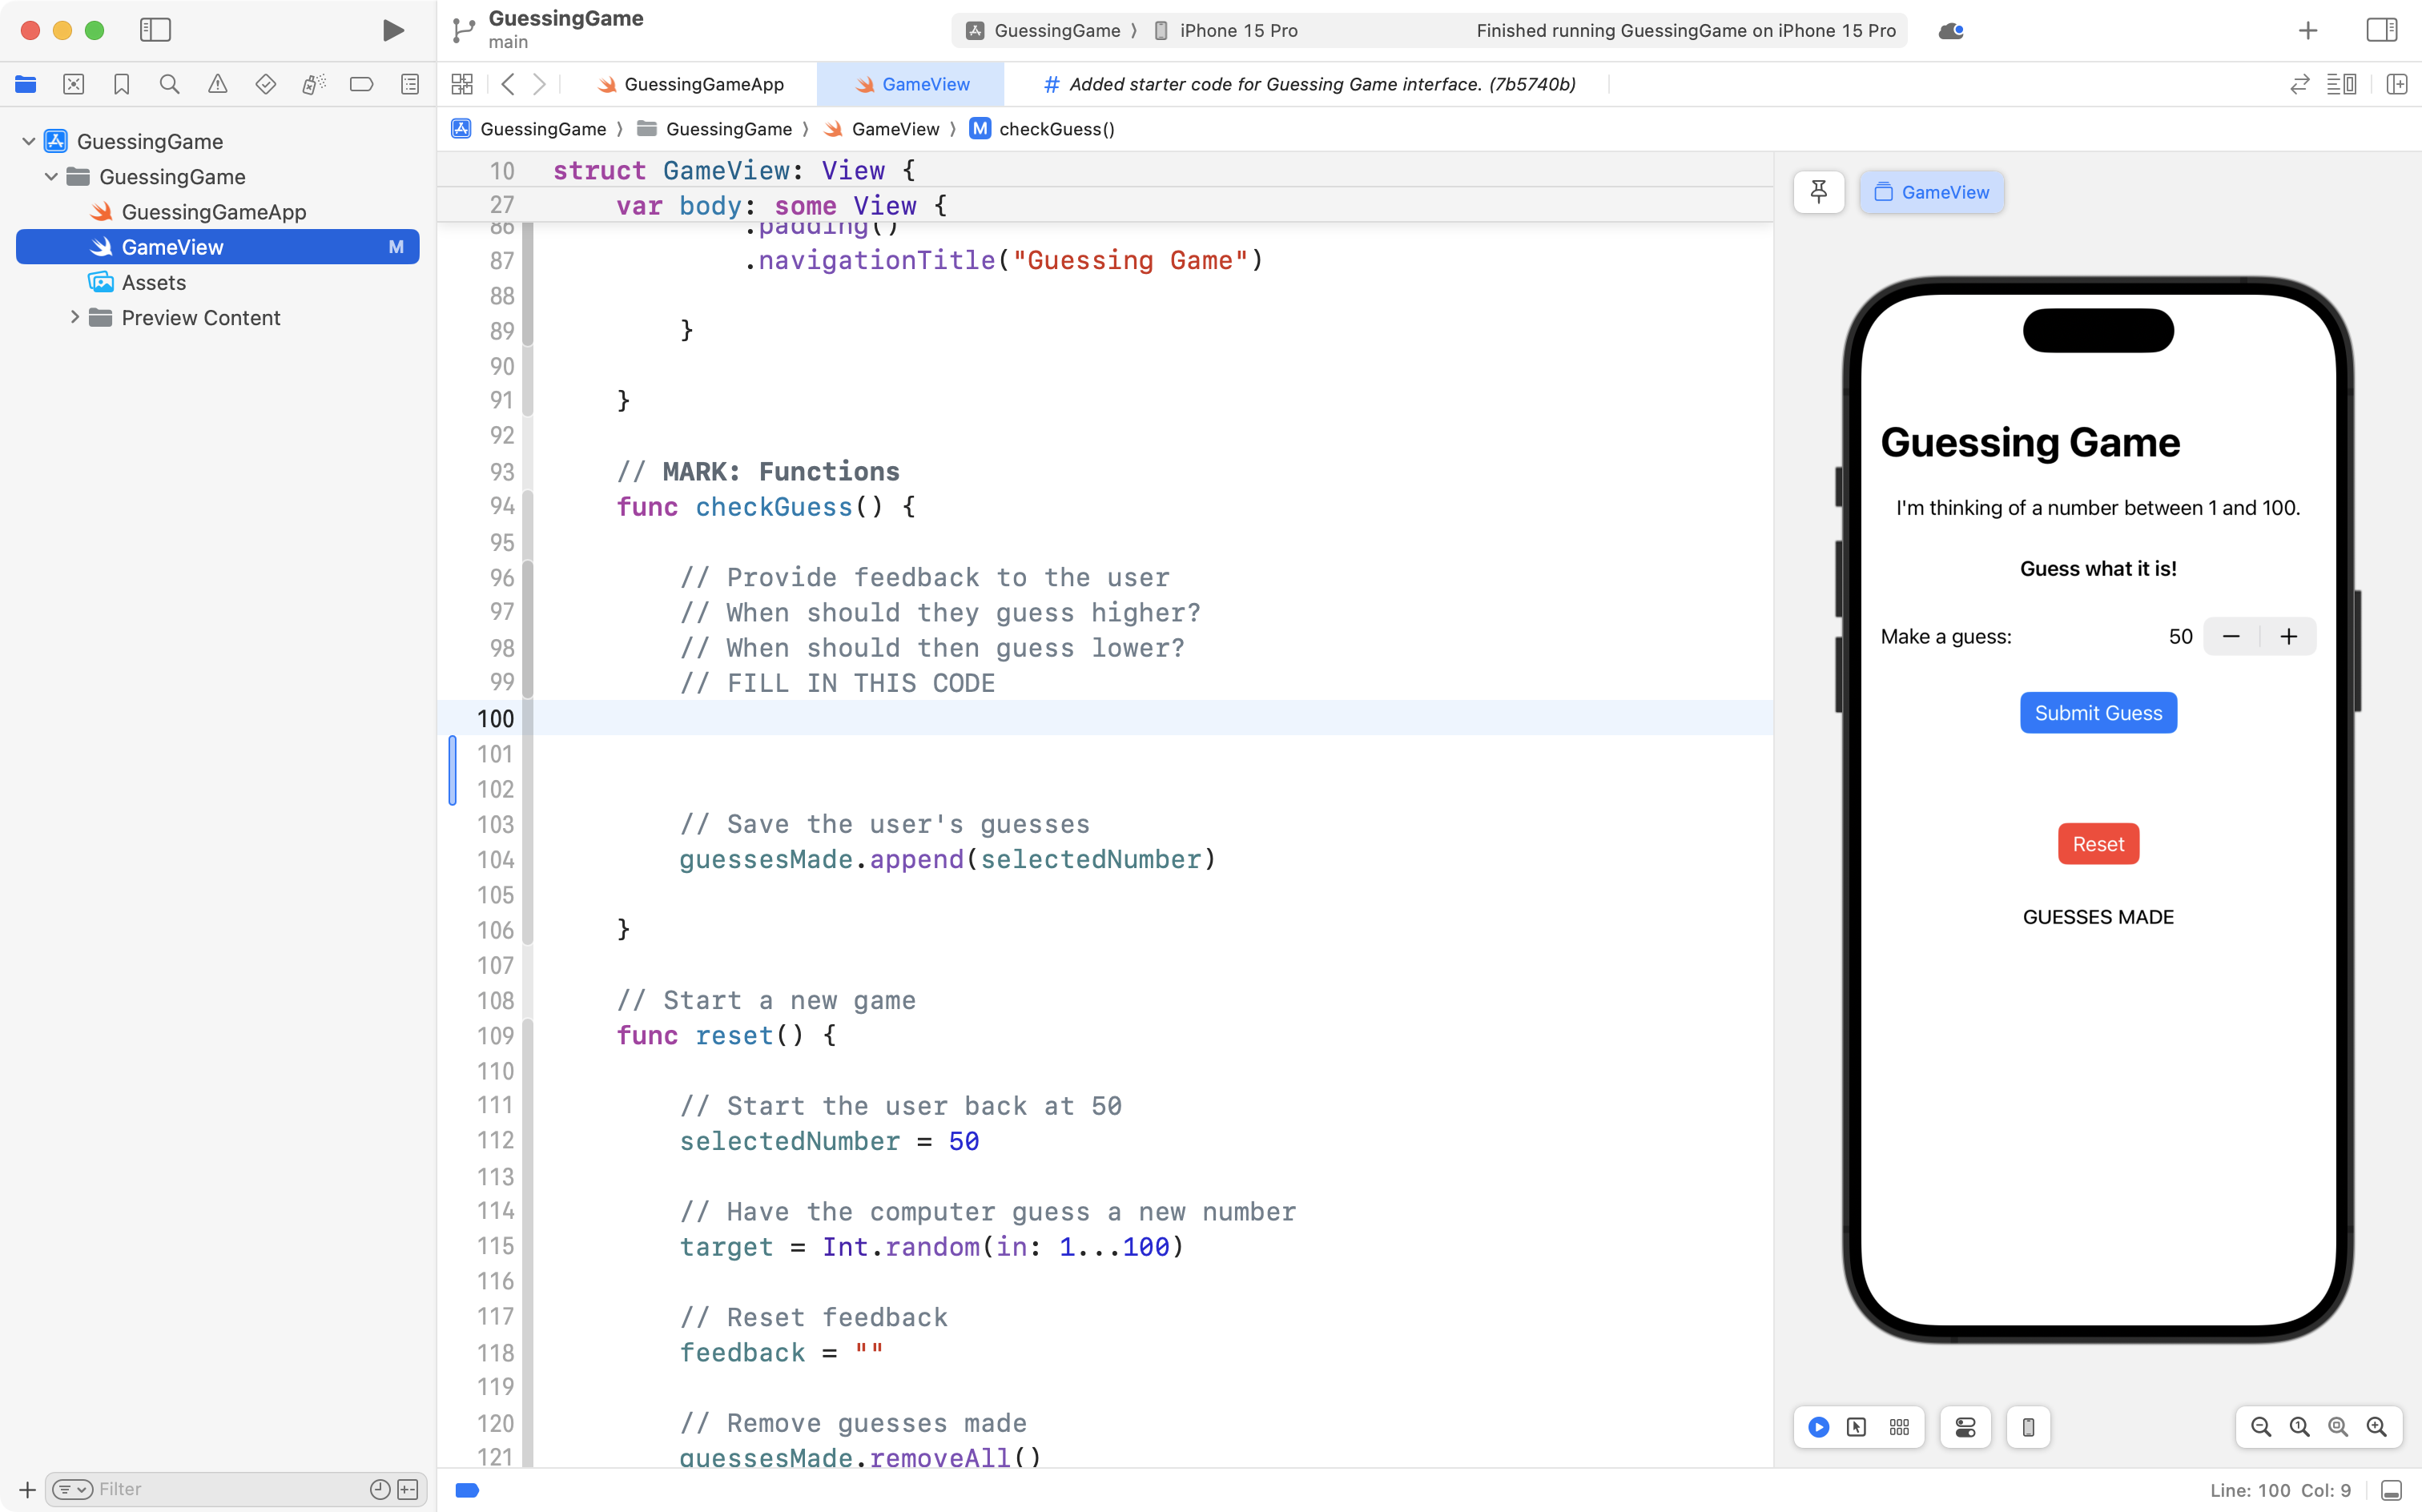Open the Issue navigator warning icon
The image size is (2422, 1512).
217,84
